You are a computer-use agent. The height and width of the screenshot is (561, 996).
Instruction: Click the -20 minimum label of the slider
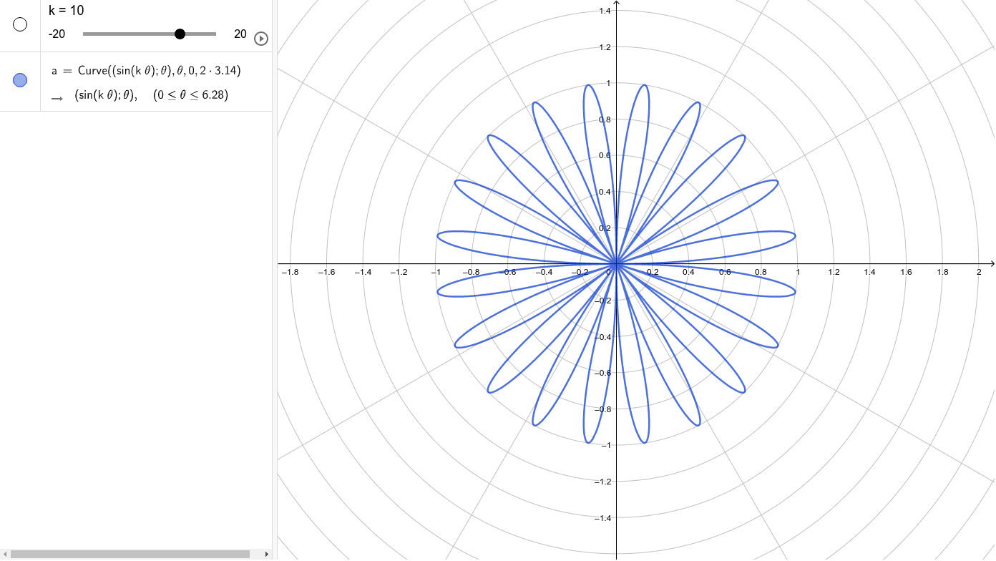(57, 34)
